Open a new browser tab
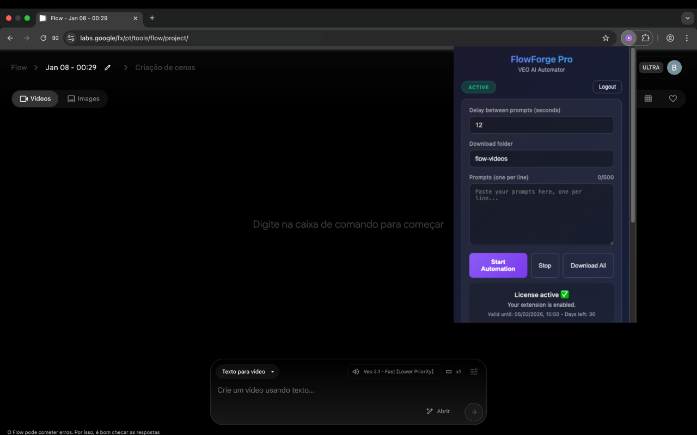 [x=152, y=18]
